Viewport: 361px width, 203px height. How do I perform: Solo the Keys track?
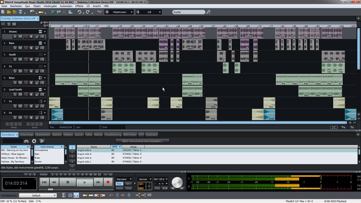click(x=15, y=83)
